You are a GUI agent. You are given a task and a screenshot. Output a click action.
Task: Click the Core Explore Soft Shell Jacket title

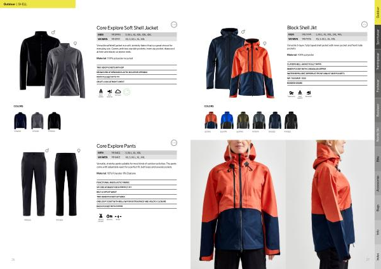tap(128, 28)
